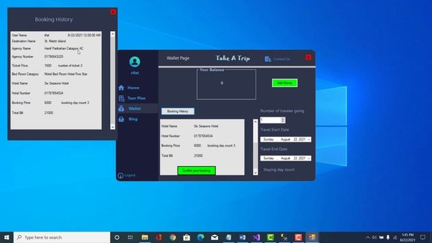Confirm your booking with green button
This screenshot has width=432, height=243.
(196, 171)
